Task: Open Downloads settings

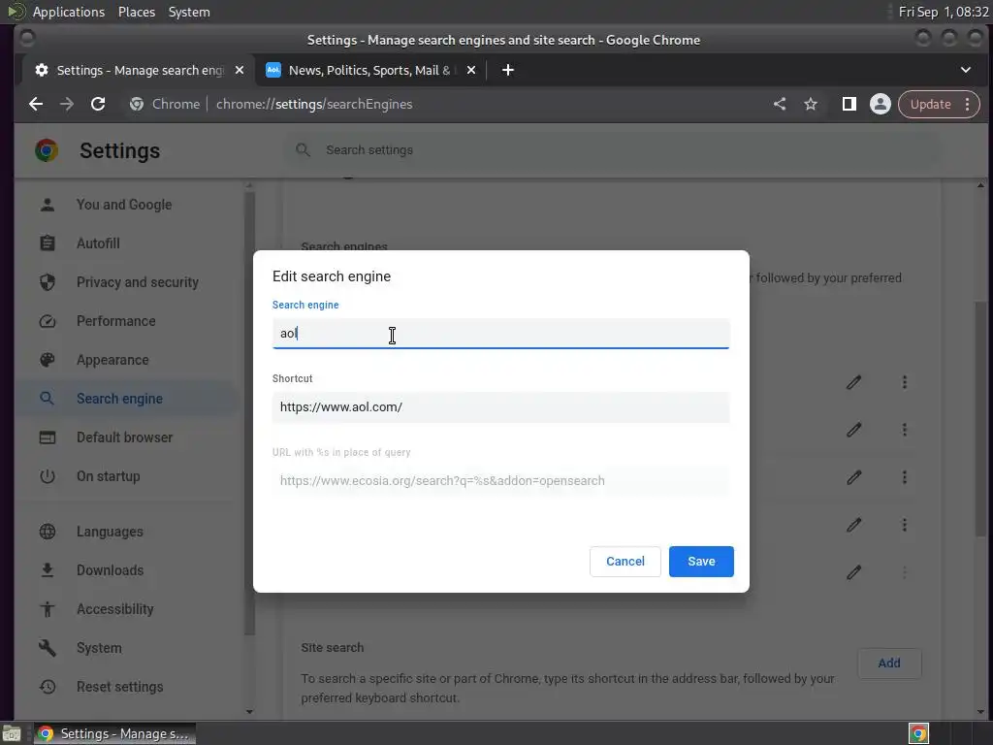Action: (x=111, y=570)
